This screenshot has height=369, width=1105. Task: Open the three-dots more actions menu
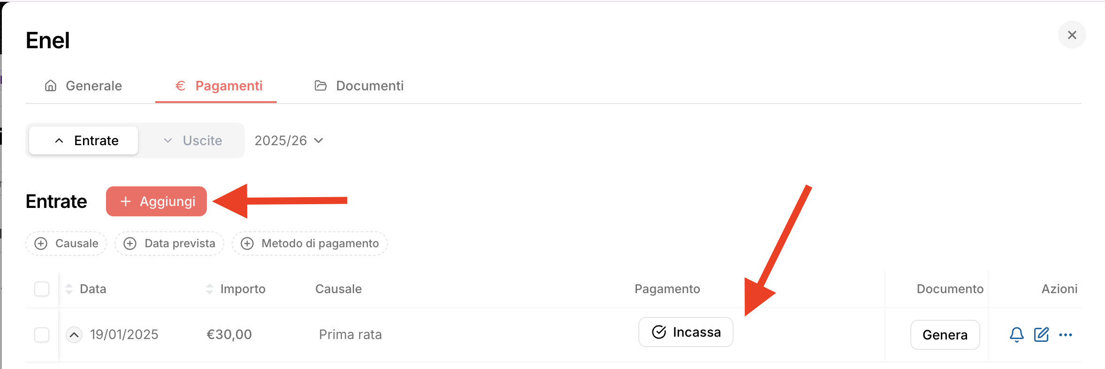(x=1066, y=334)
